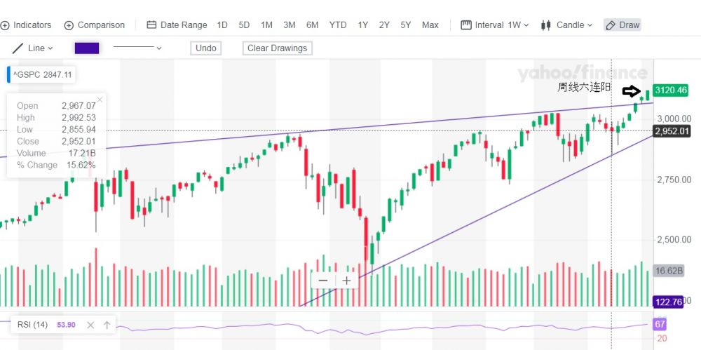The image size is (701, 350).
Task: Click the Undo button
Action: pyautogui.click(x=205, y=48)
